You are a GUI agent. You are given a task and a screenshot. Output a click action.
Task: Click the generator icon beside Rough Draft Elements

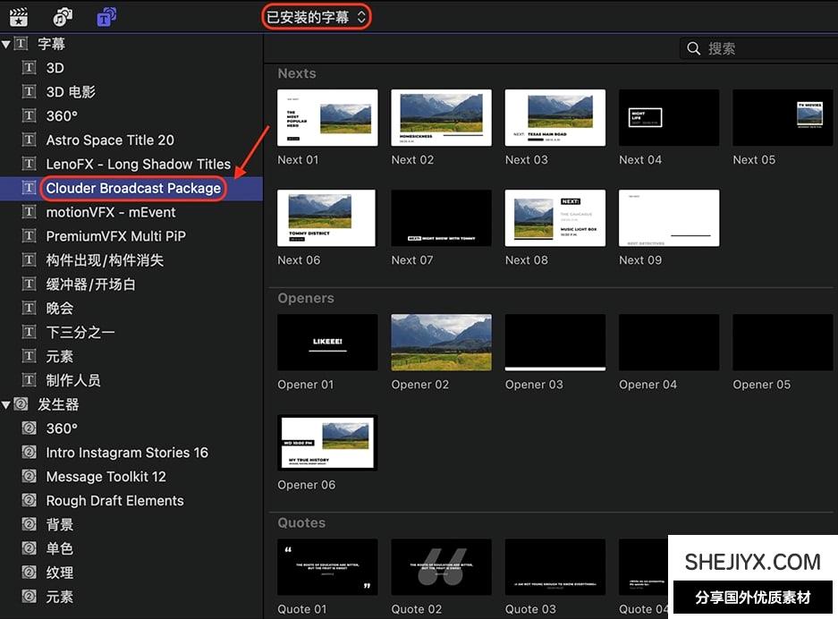(x=29, y=501)
